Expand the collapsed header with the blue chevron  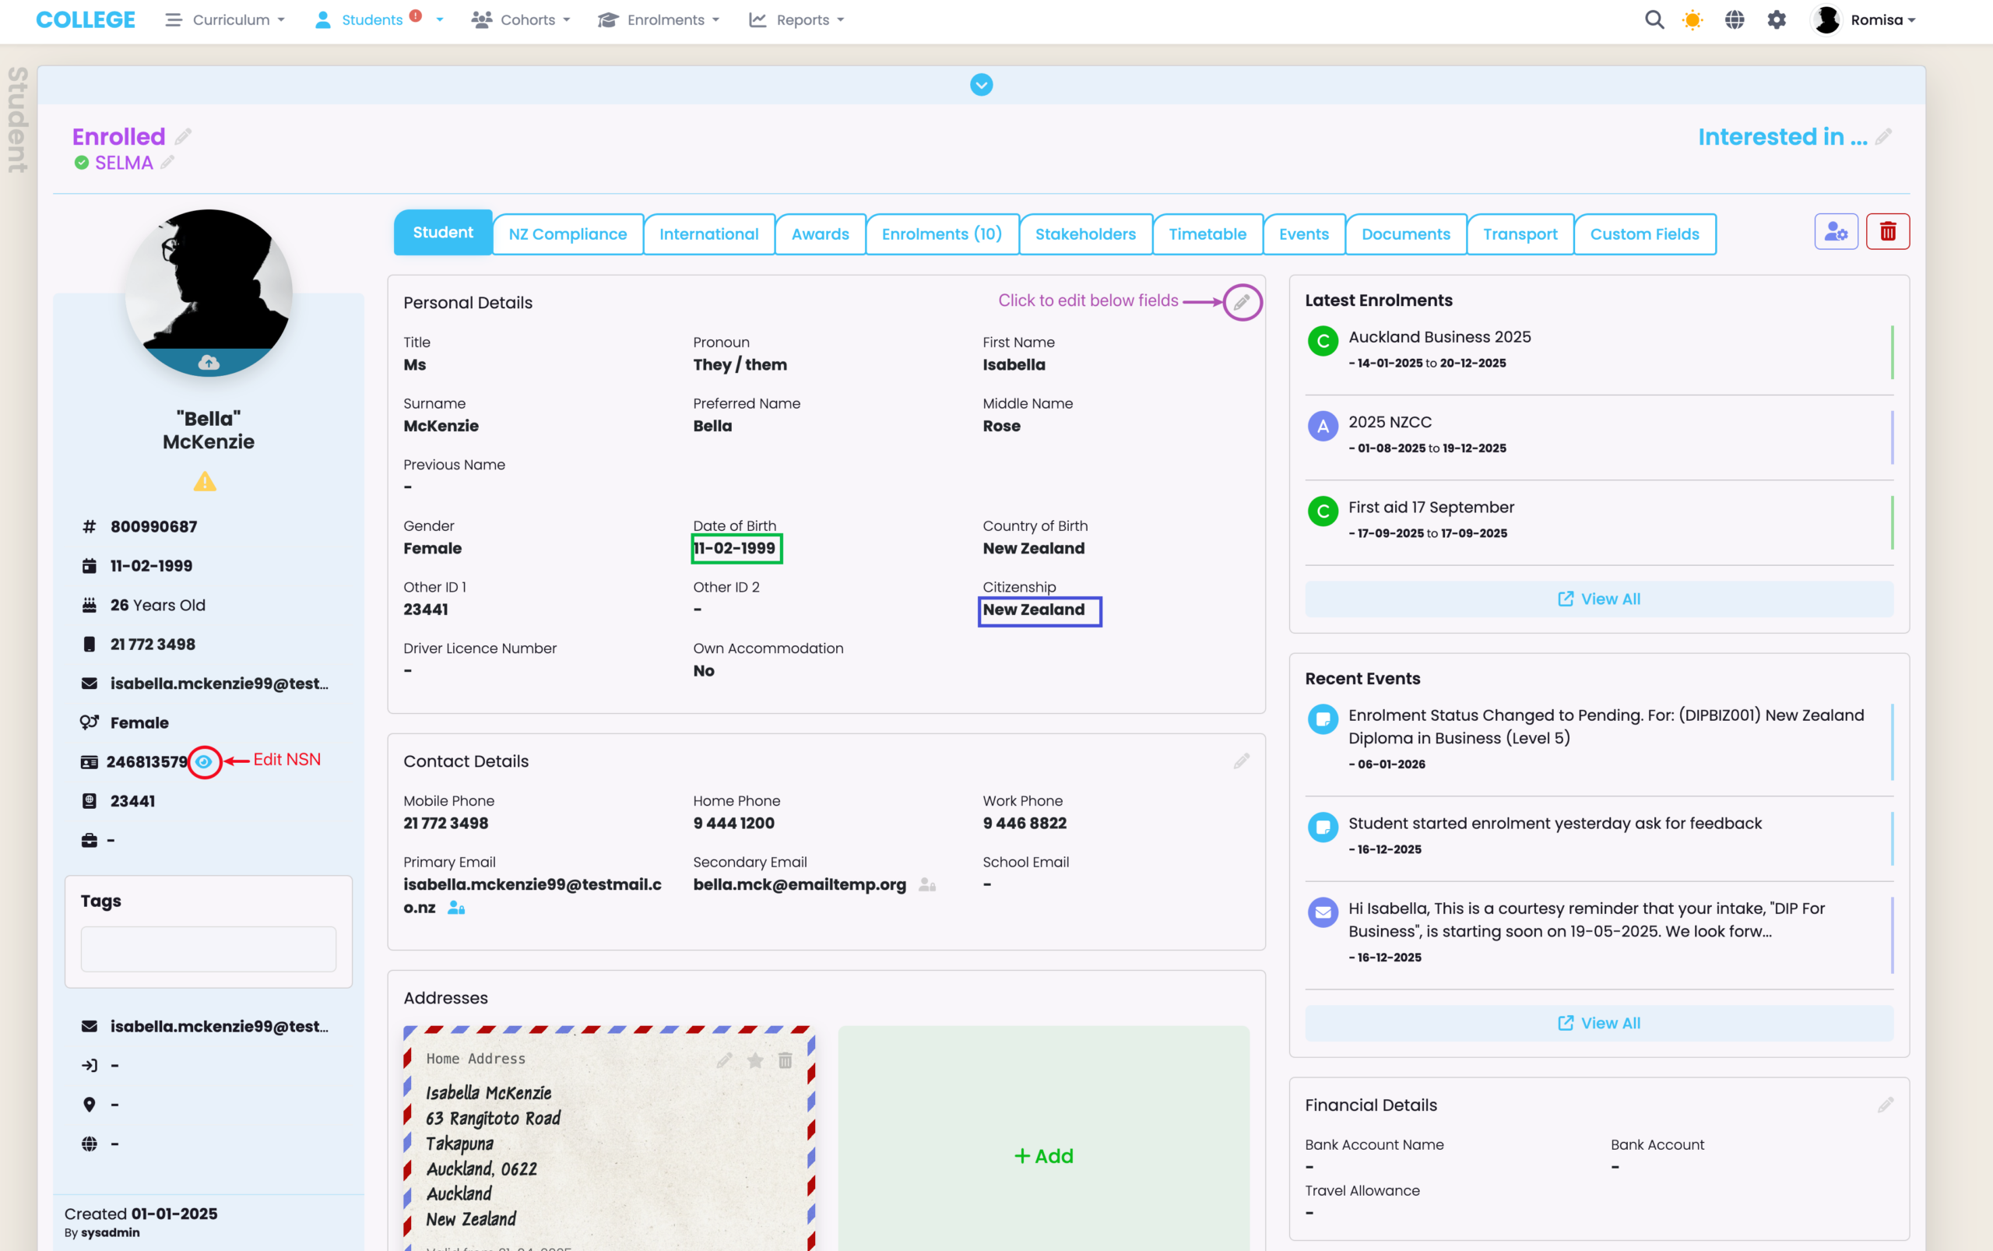[981, 84]
